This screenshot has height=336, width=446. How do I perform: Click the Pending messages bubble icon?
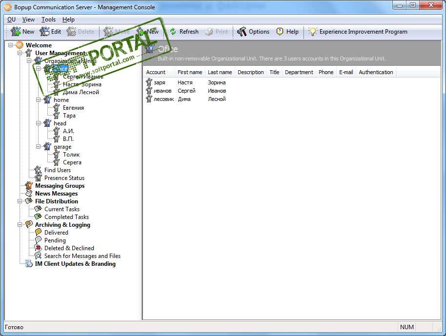38,240
